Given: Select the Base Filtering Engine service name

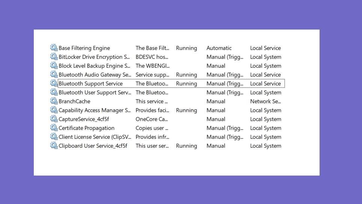Looking at the screenshot, I should (84, 48).
